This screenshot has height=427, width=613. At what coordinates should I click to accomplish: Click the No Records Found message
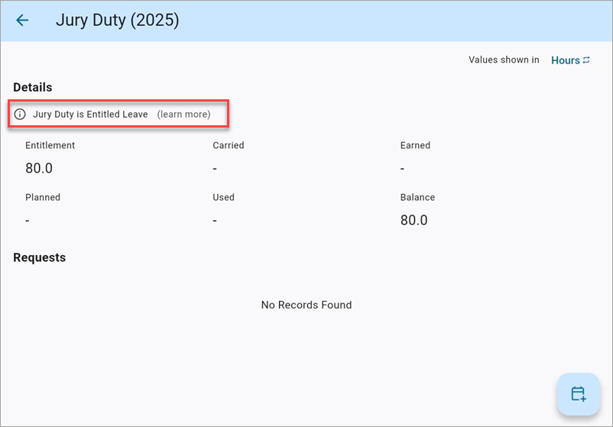click(x=306, y=305)
